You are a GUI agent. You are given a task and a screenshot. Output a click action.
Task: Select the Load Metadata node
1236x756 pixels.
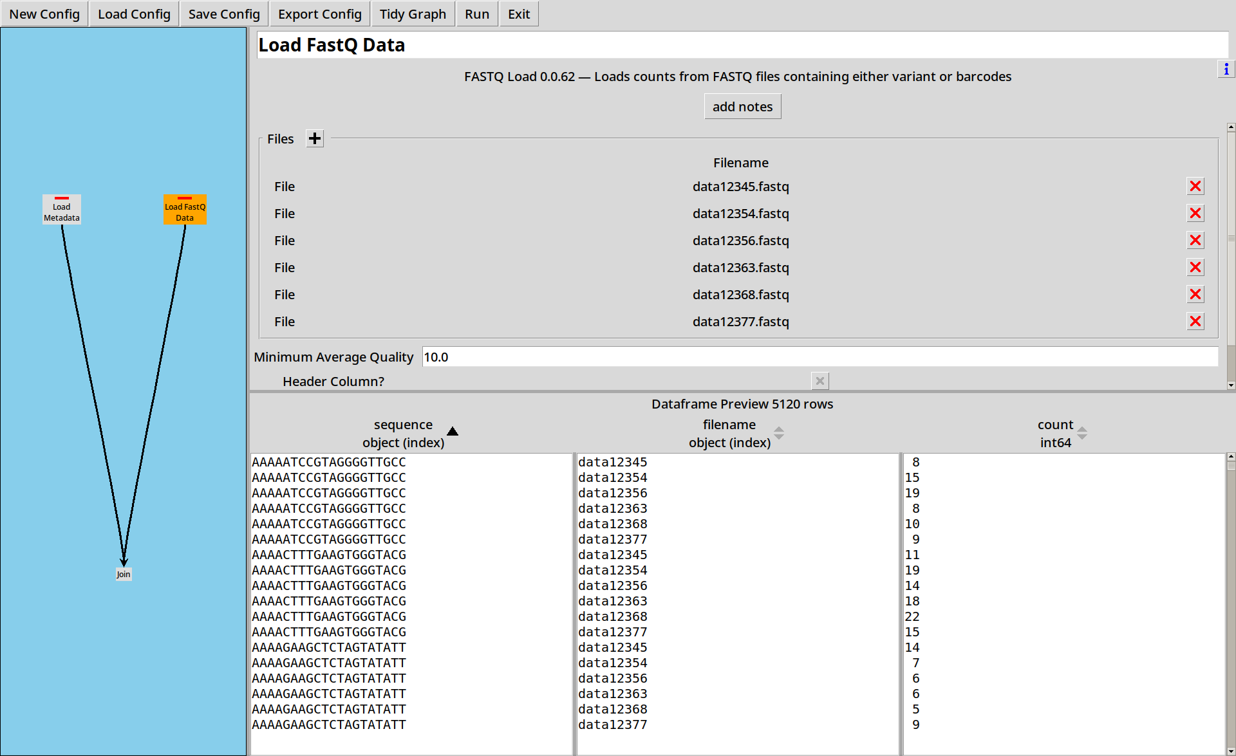(62, 210)
